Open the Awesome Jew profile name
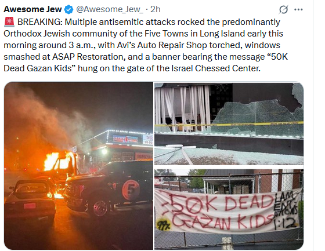 (32, 9)
